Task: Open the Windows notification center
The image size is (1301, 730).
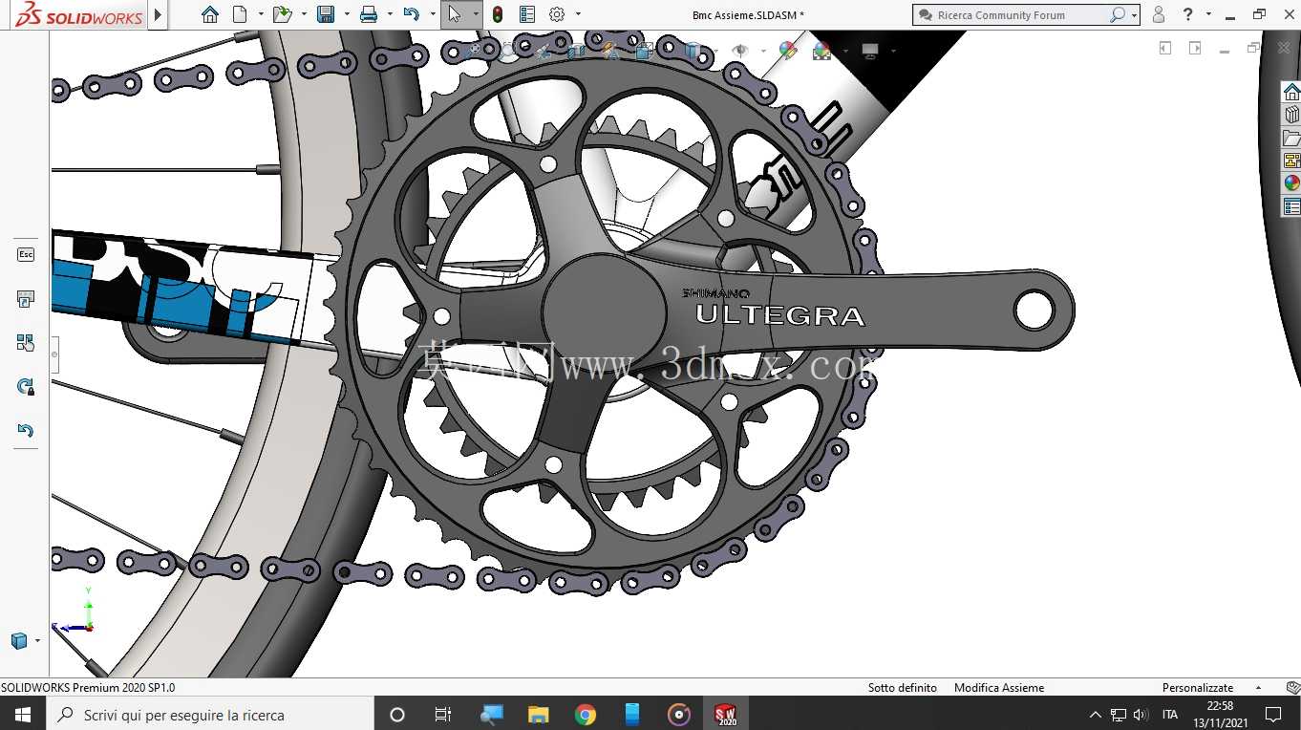Action: (1273, 715)
